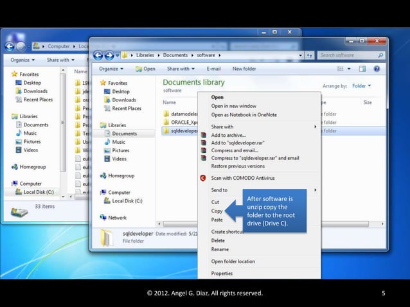410x307 pixels.
Task: Click Open folder location
Action: point(233,261)
